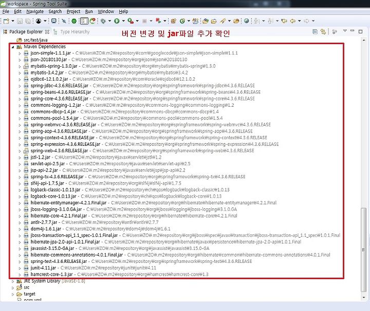This screenshot has height=311, width=370.
Task: Click the Back navigation yellow arrow
Action: [x=292, y=21]
